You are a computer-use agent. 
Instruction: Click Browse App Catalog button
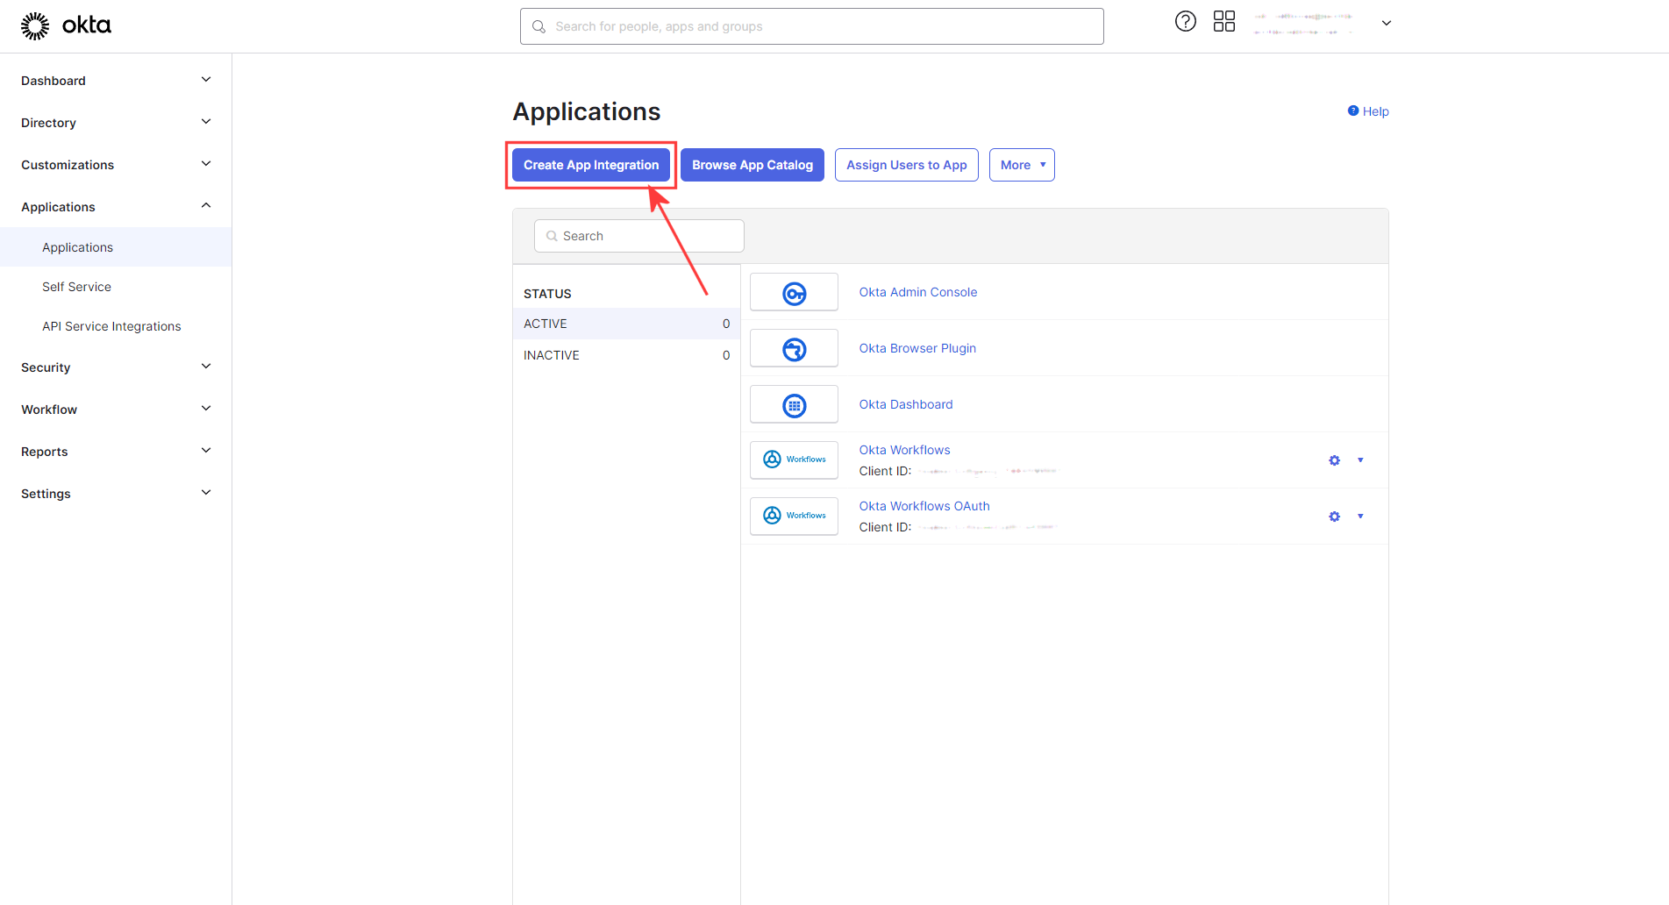click(752, 165)
